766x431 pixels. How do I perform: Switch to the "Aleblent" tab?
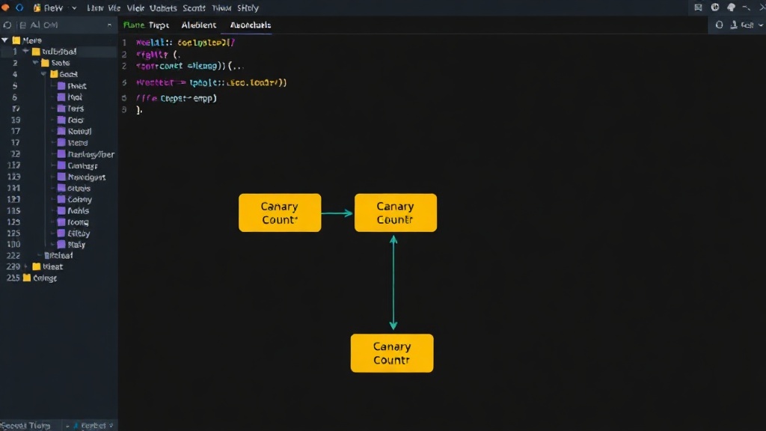pos(198,25)
